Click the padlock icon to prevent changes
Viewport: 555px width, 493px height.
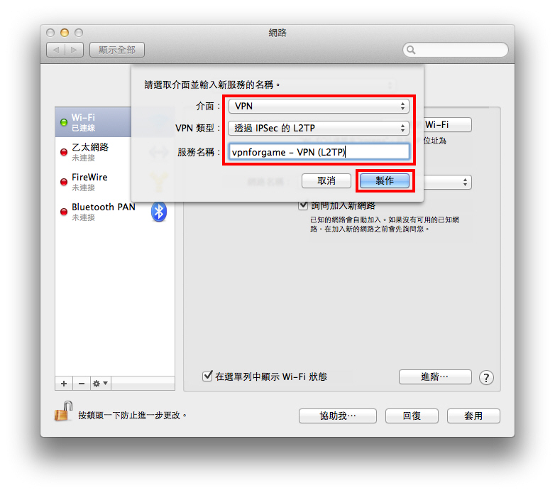[x=63, y=411]
